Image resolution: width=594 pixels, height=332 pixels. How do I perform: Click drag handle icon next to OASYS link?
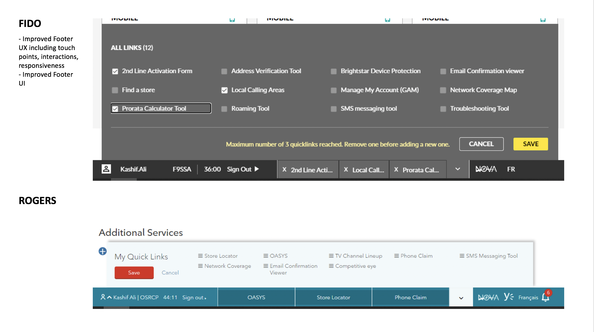(266, 256)
